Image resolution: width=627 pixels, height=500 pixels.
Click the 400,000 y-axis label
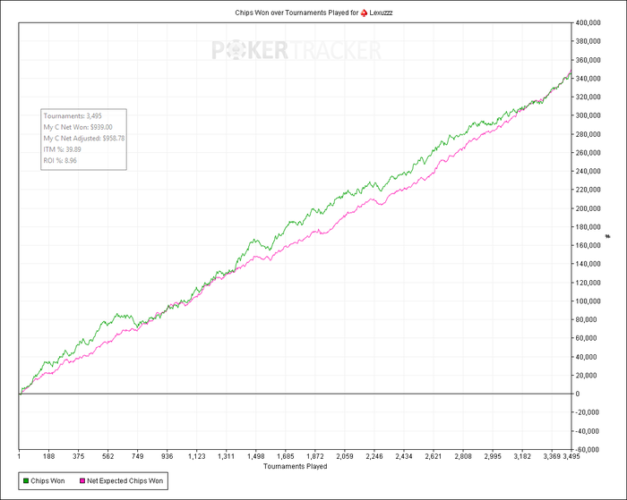588,22
